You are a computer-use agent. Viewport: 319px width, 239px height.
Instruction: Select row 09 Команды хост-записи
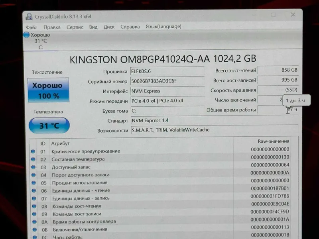click(x=160, y=213)
